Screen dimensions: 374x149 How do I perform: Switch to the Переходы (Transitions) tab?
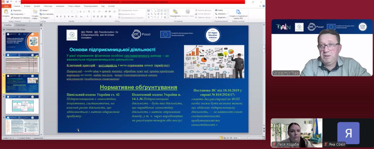tap(48, 6)
